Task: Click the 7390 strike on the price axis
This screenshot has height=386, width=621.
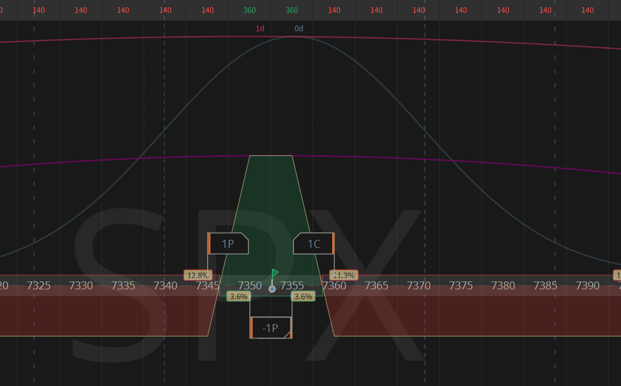Action: click(587, 285)
